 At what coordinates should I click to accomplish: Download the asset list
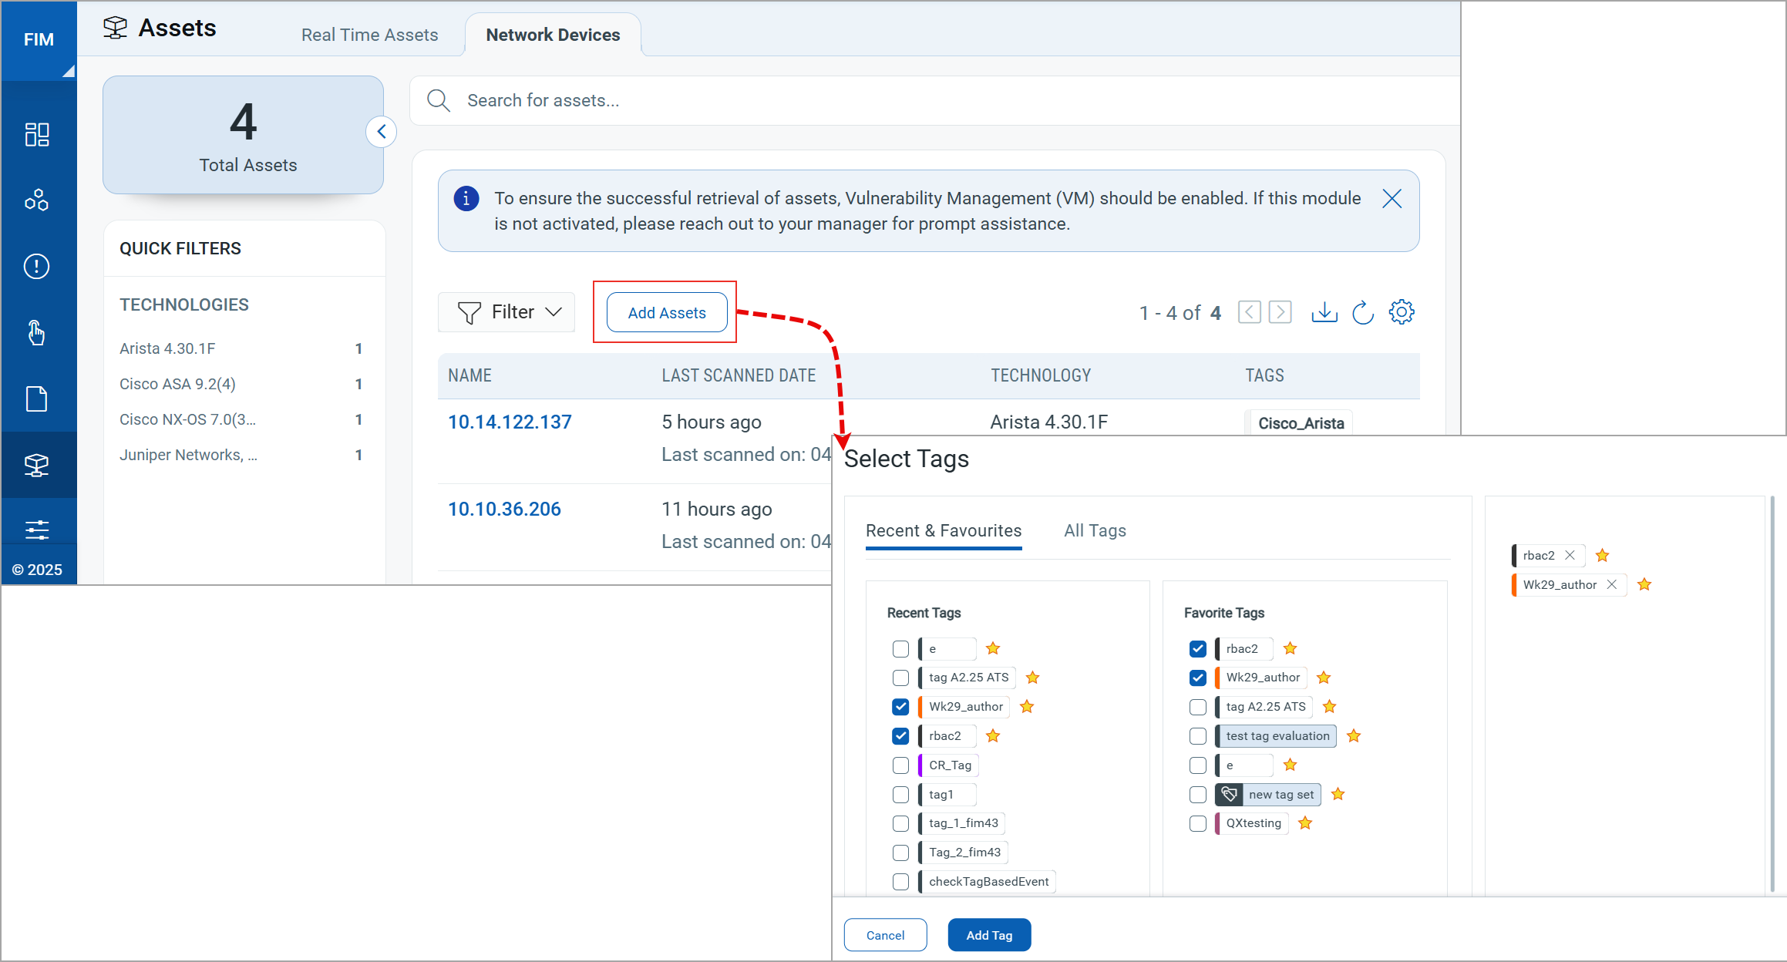tap(1324, 312)
